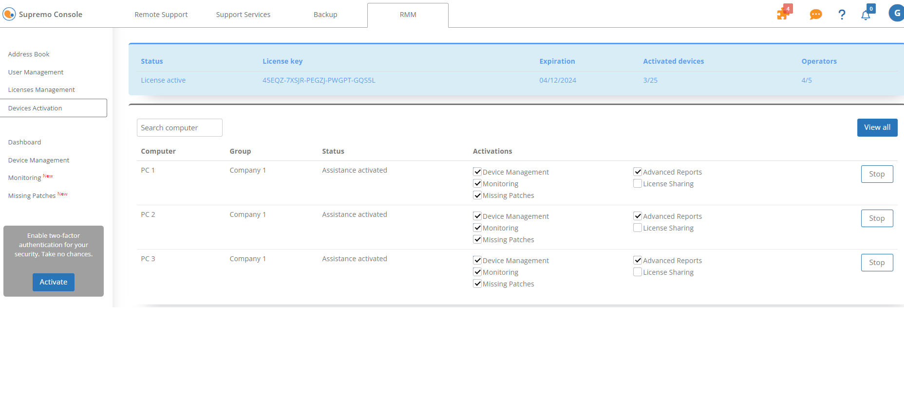The height and width of the screenshot is (408, 904).
Task: Uncheck Device Management for PC 2
Action: [477, 216]
